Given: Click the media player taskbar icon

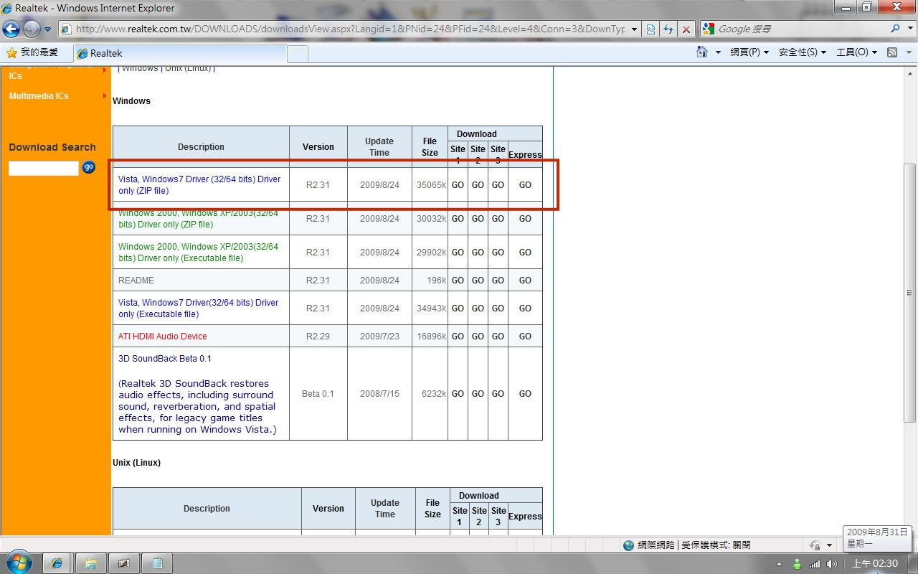Looking at the screenshot, I should [x=123, y=563].
